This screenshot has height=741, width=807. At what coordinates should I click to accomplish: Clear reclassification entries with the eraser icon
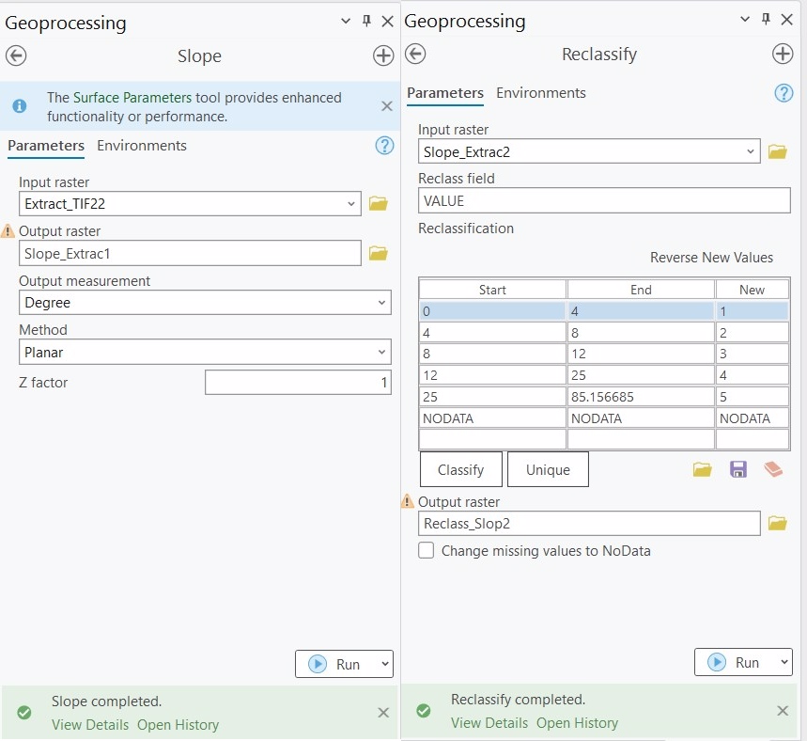coord(773,469)
